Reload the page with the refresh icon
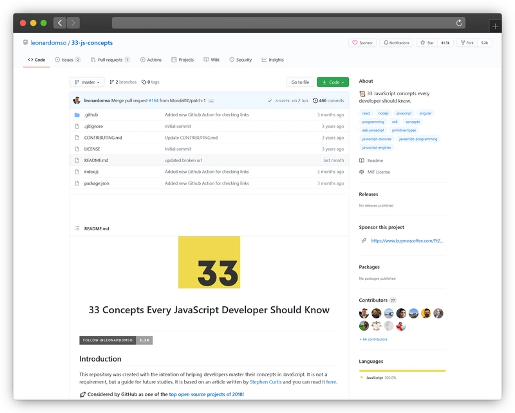This screenshot has height=413, width=515. click(x=459, y=23)
